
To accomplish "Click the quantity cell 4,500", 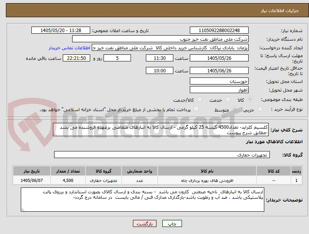I will (68, 180).
